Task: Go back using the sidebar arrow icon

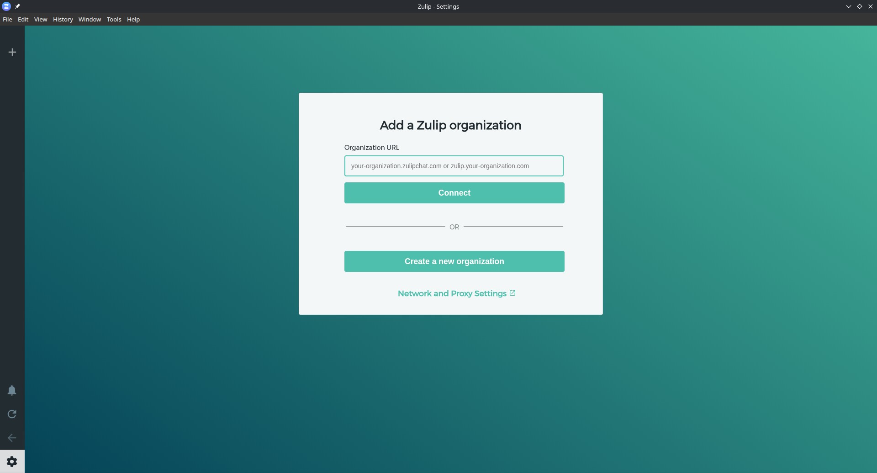Action: [12, 438]
